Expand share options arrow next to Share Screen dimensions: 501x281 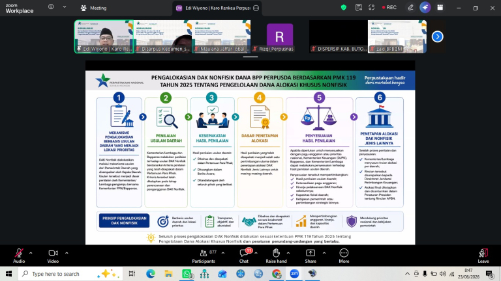pyautogui.click(x=324, y=253)
